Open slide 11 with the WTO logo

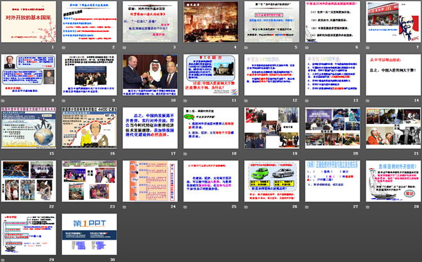coord(210,77)
